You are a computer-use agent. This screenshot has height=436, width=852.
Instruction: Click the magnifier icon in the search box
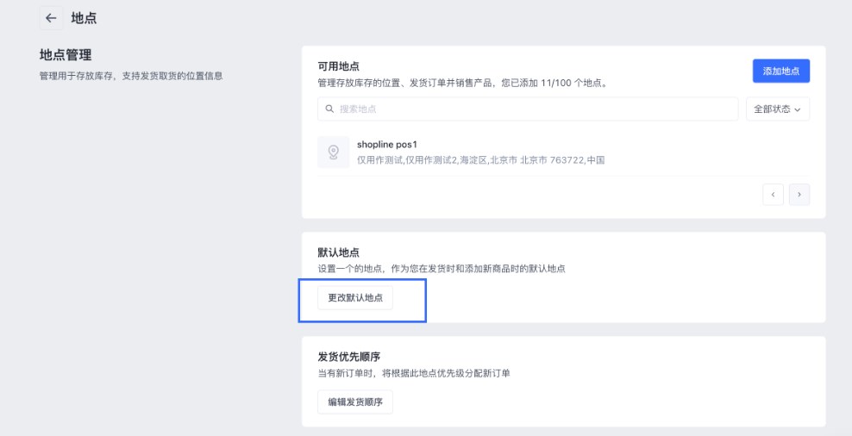click(x=329, y=109)
